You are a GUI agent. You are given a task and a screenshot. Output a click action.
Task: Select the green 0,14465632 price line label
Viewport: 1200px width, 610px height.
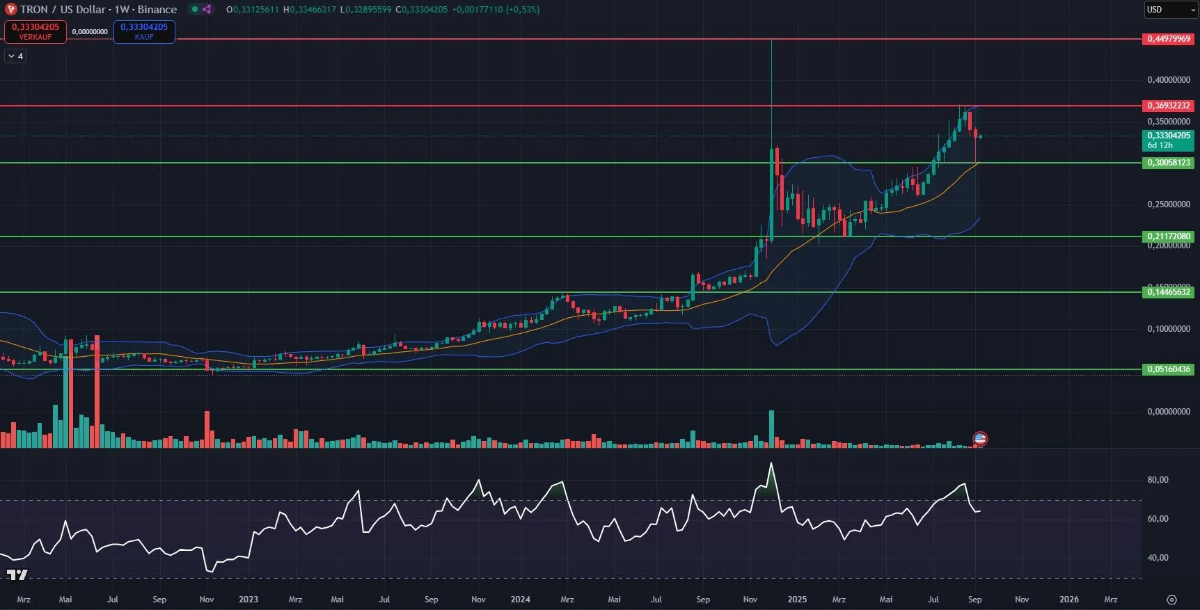coord(1169,292)
